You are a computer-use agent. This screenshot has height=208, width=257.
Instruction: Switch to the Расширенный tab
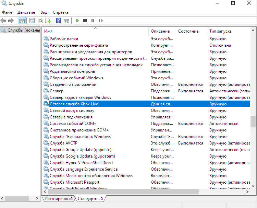59,199
